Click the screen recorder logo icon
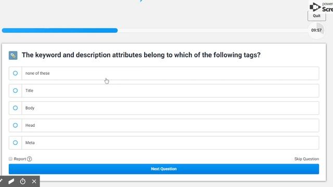 (315, 7)
